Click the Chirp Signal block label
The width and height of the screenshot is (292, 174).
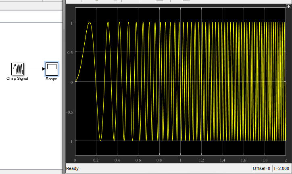pos(17,78)
